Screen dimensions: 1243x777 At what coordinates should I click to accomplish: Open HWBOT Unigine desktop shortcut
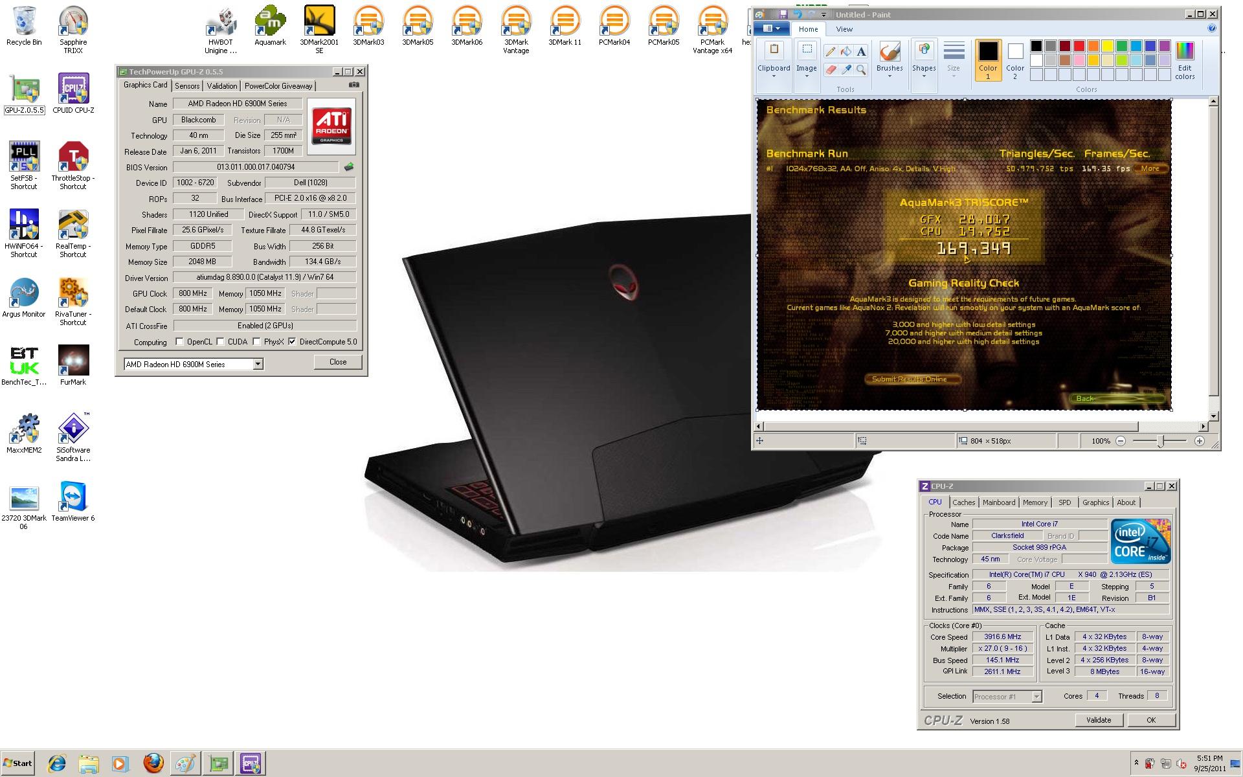pos(221,30)
